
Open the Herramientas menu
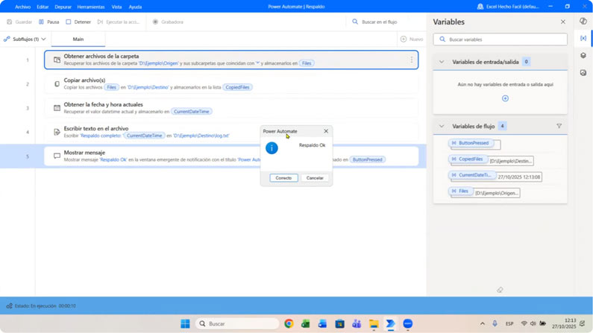pos(91,7)
